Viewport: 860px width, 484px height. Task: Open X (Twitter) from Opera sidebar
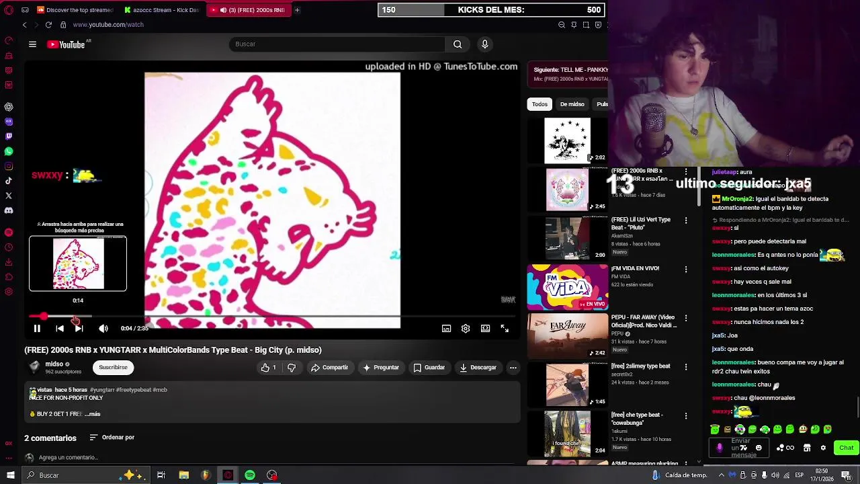tap(9, 196)
